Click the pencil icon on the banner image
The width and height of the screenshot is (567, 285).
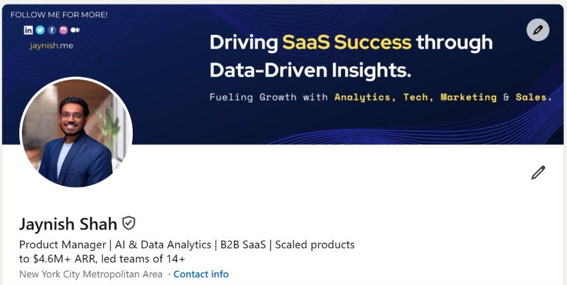(538, 30)
